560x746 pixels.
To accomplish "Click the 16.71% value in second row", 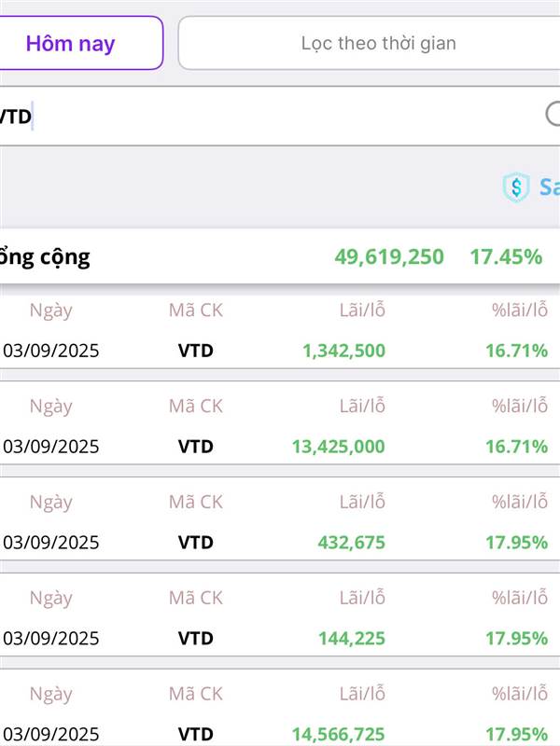I will [x=516, y=447].
